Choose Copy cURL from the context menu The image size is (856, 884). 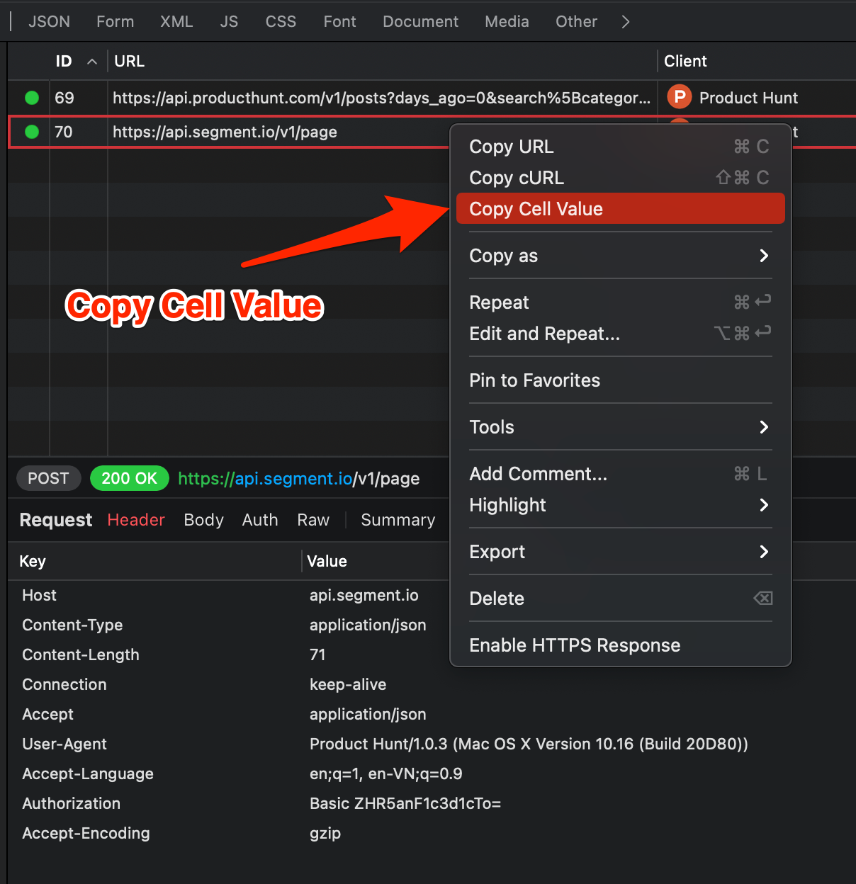tap(620, 178)
